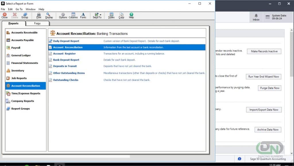Open the Inbox bell in Sage window
Viewport: 294px width, 166px height.
[x=256, y=17]
